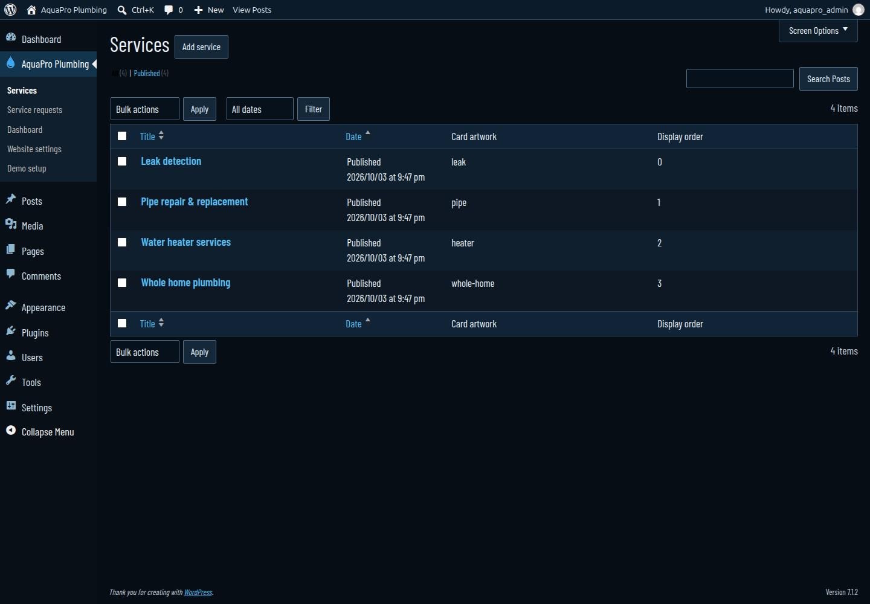Open Website settings submenu item

click(34, 149)
